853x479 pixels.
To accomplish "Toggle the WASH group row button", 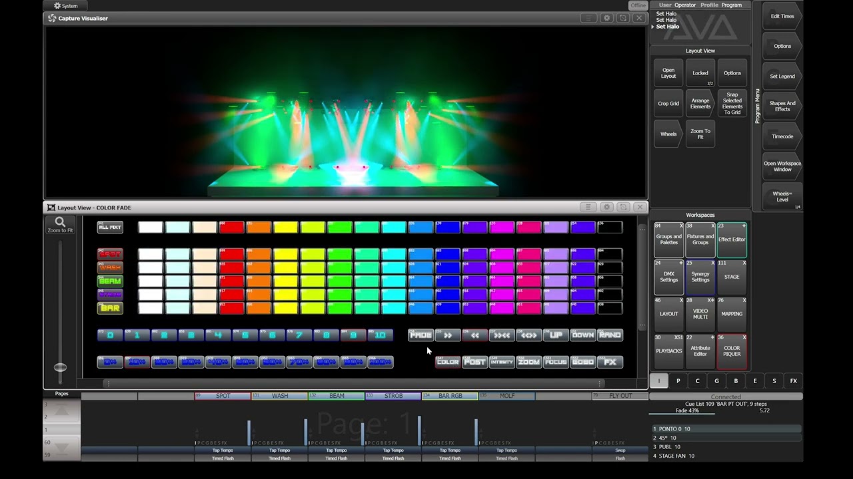I will (110, 267).
